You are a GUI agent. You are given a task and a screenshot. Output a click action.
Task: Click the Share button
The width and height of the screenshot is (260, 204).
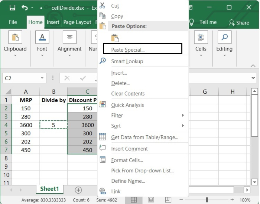239,23
